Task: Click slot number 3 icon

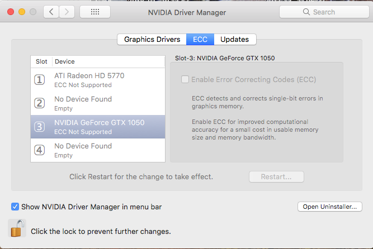Action: 40,127
